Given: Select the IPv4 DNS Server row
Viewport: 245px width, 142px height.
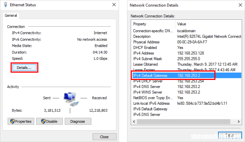Looking at the screenshot, I should (x=187, y=87).
